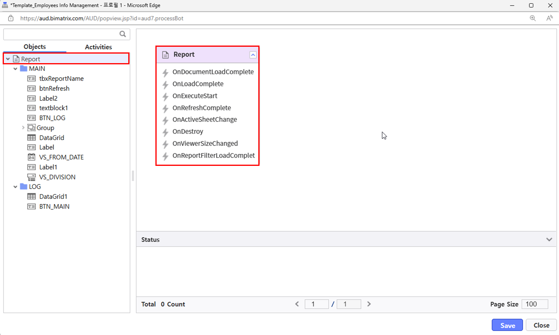Click the panel splitter handle
559x335 pixels.
pyautogui.click(x=133, y=176)
